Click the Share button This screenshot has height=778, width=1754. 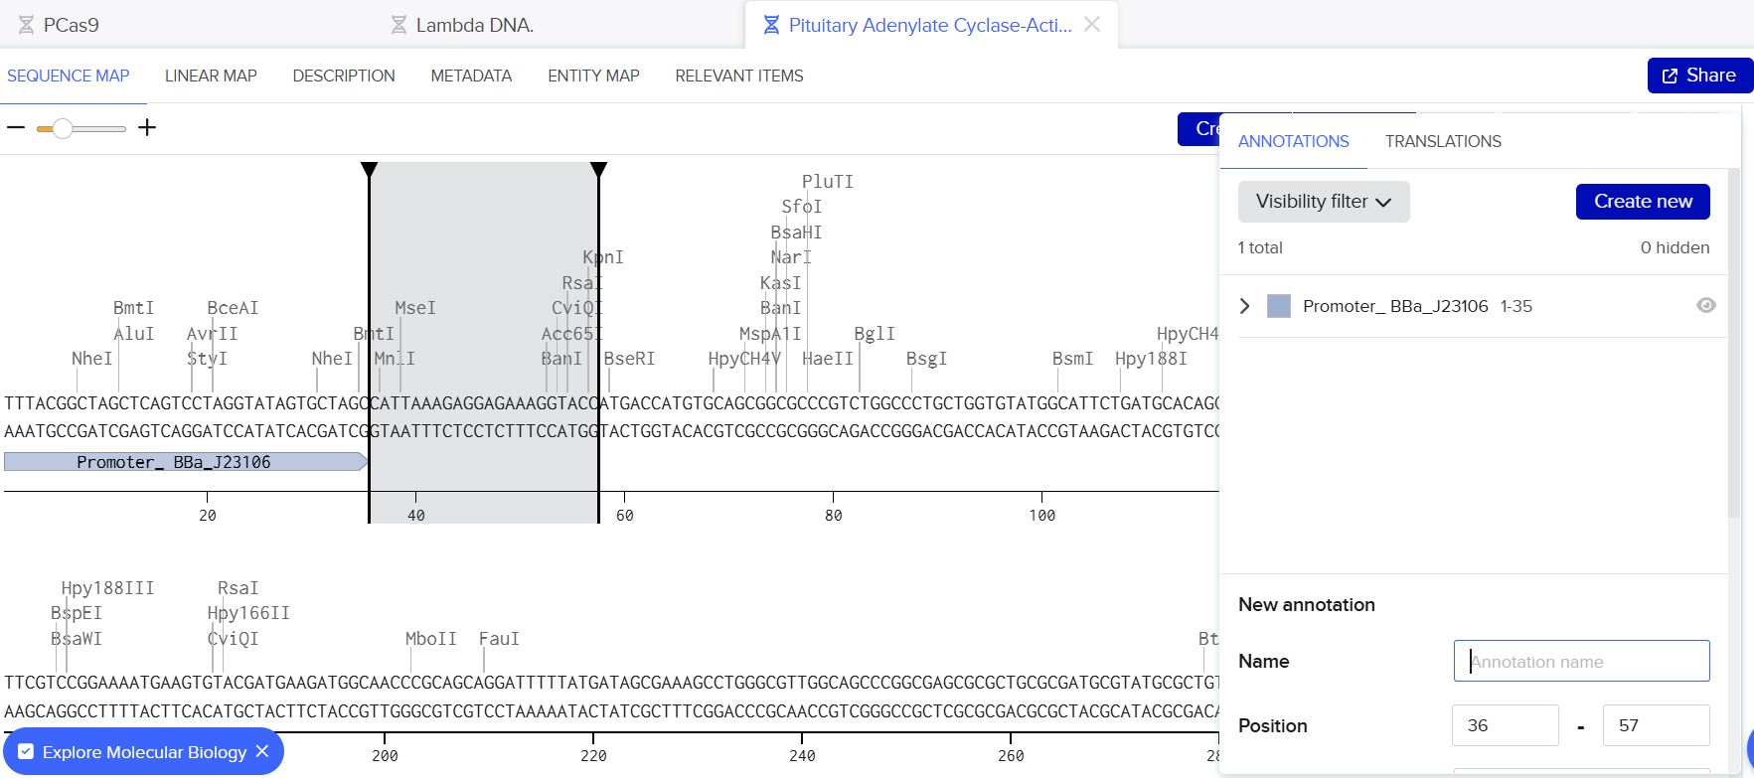point(1698,76)
